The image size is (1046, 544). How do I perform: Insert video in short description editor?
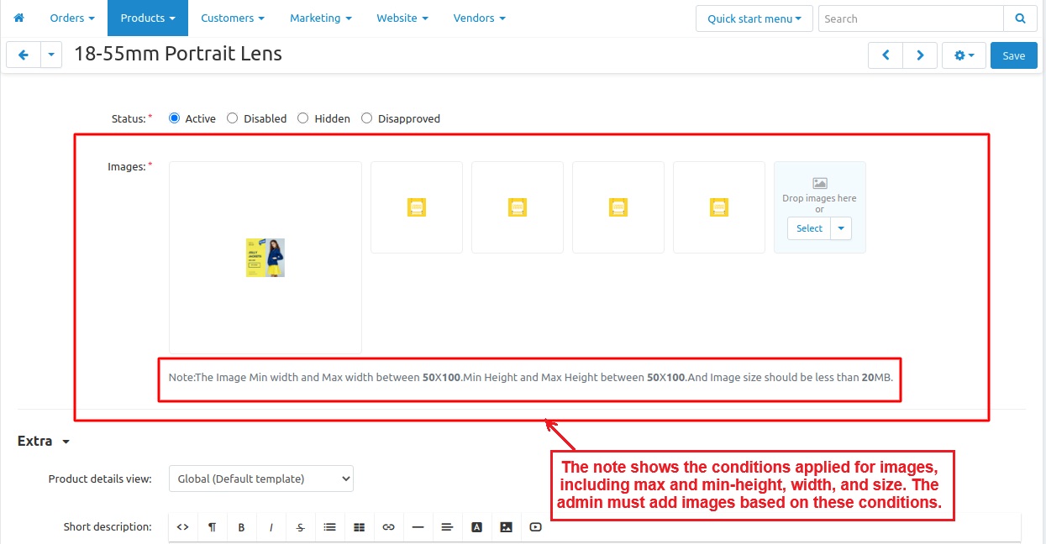[x=535, y=527]
